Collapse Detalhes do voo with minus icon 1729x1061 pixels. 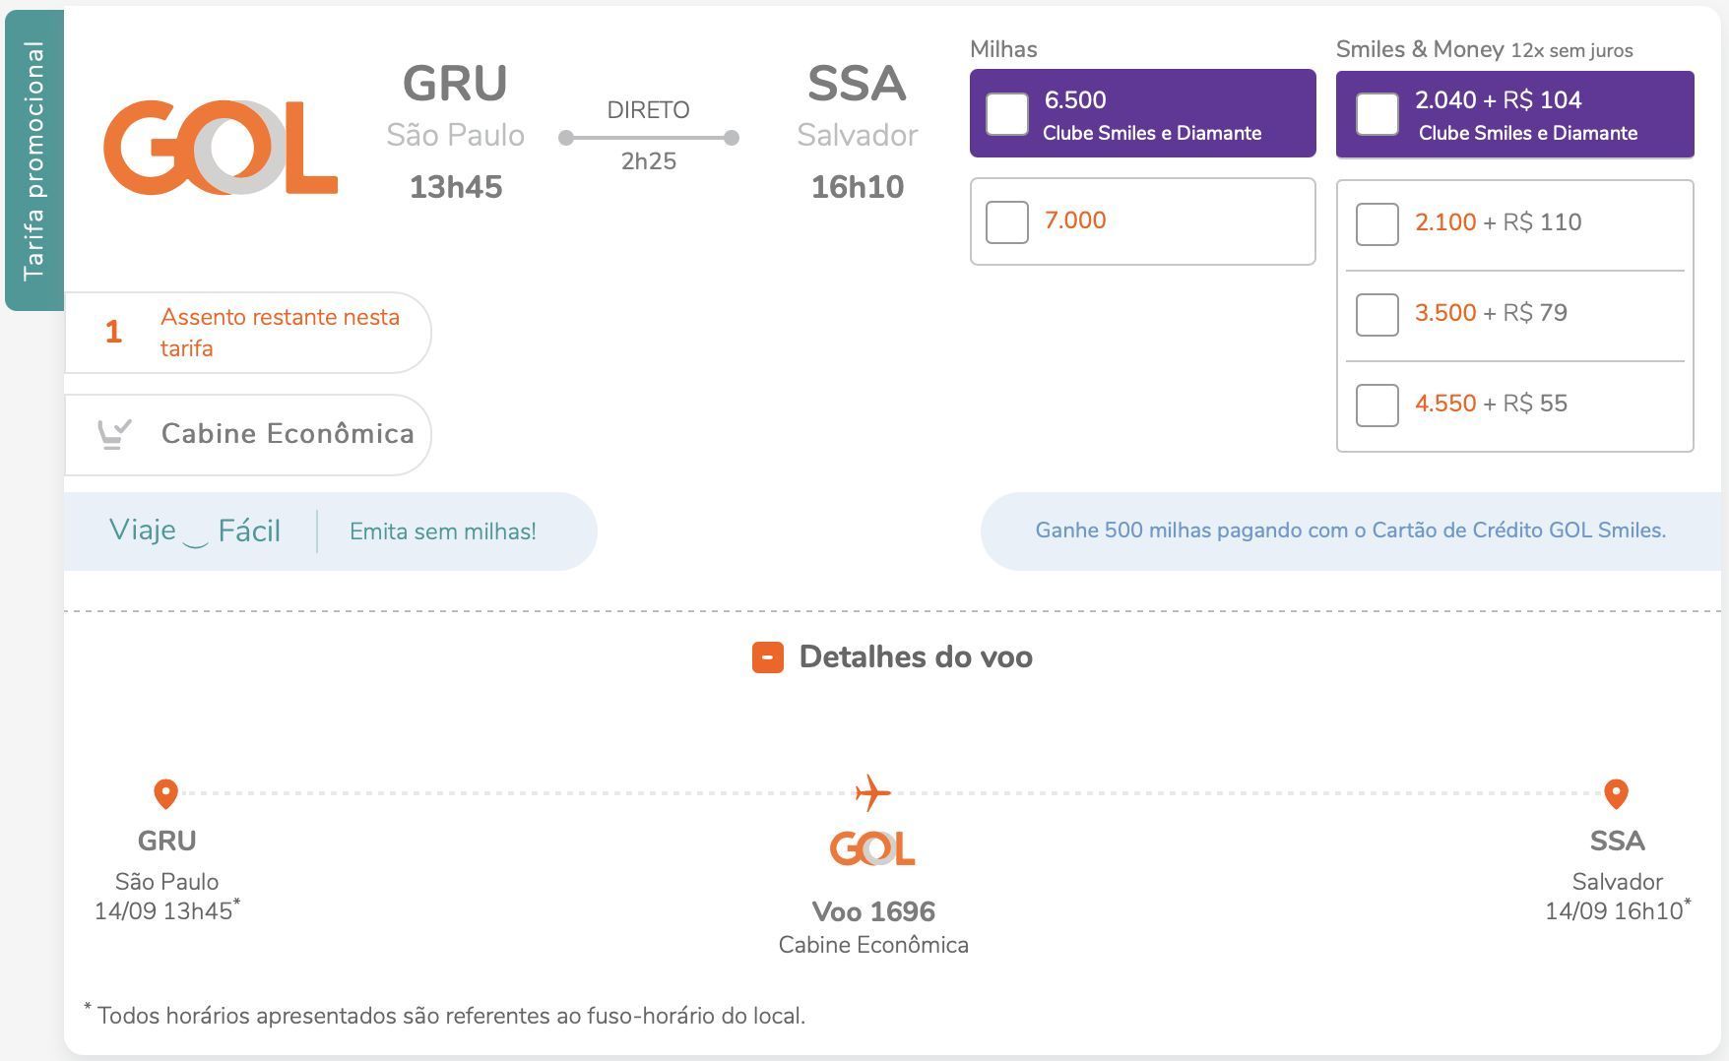coord(768,657)
